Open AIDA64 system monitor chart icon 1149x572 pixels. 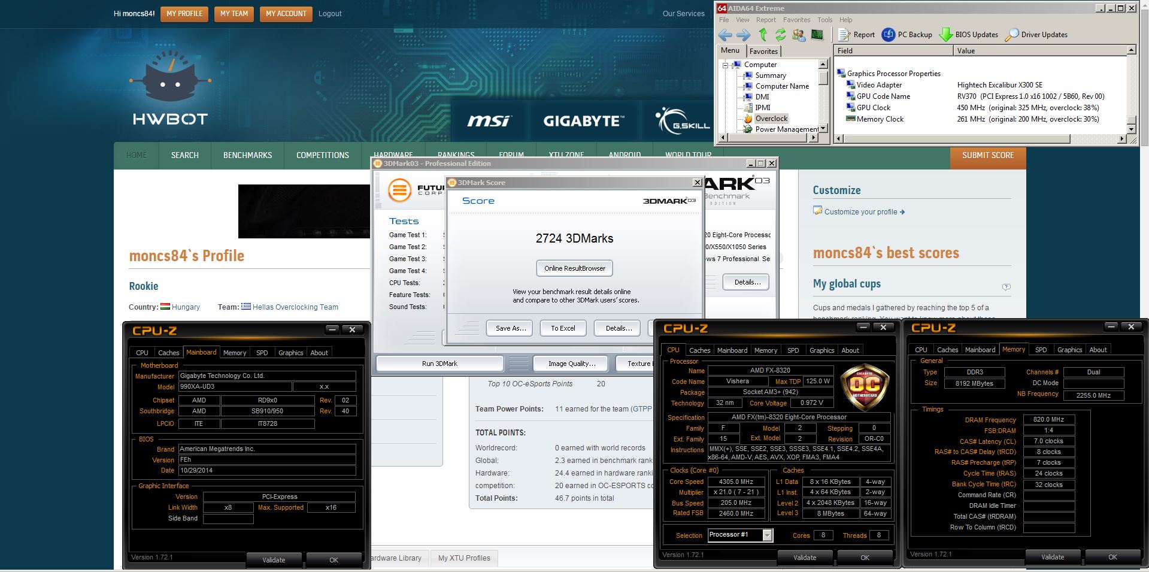point(817,35)
